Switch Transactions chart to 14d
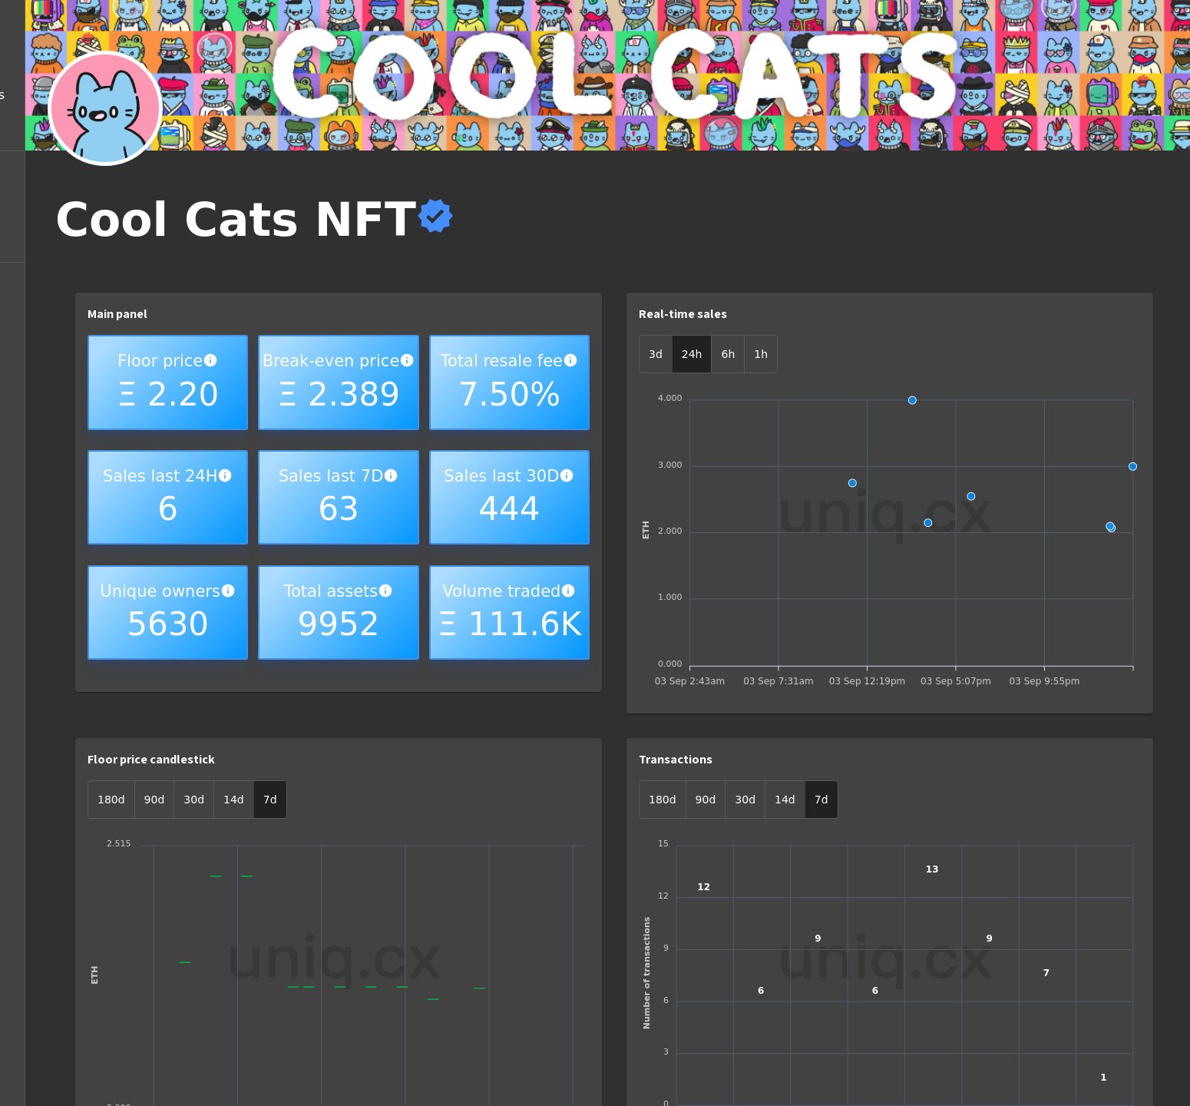 pyautogui.click(x=785, y=800)
